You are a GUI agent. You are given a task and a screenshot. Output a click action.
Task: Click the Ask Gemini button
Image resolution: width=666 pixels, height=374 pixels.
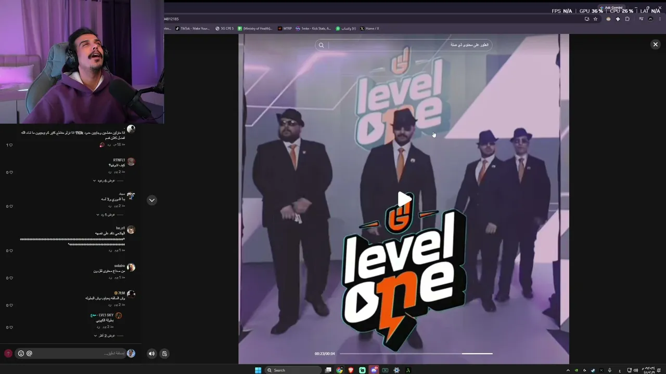[x=611, y=8]
